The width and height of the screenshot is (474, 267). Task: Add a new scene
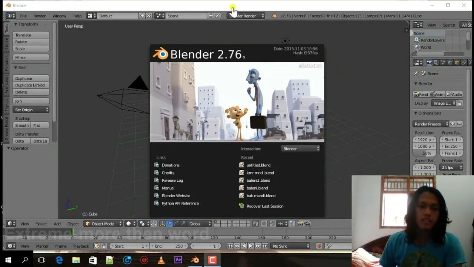211,16
